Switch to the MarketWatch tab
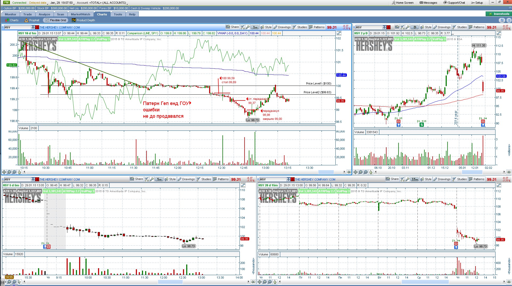The width and height of the screenshot is (512, 286). pos(80,14)
